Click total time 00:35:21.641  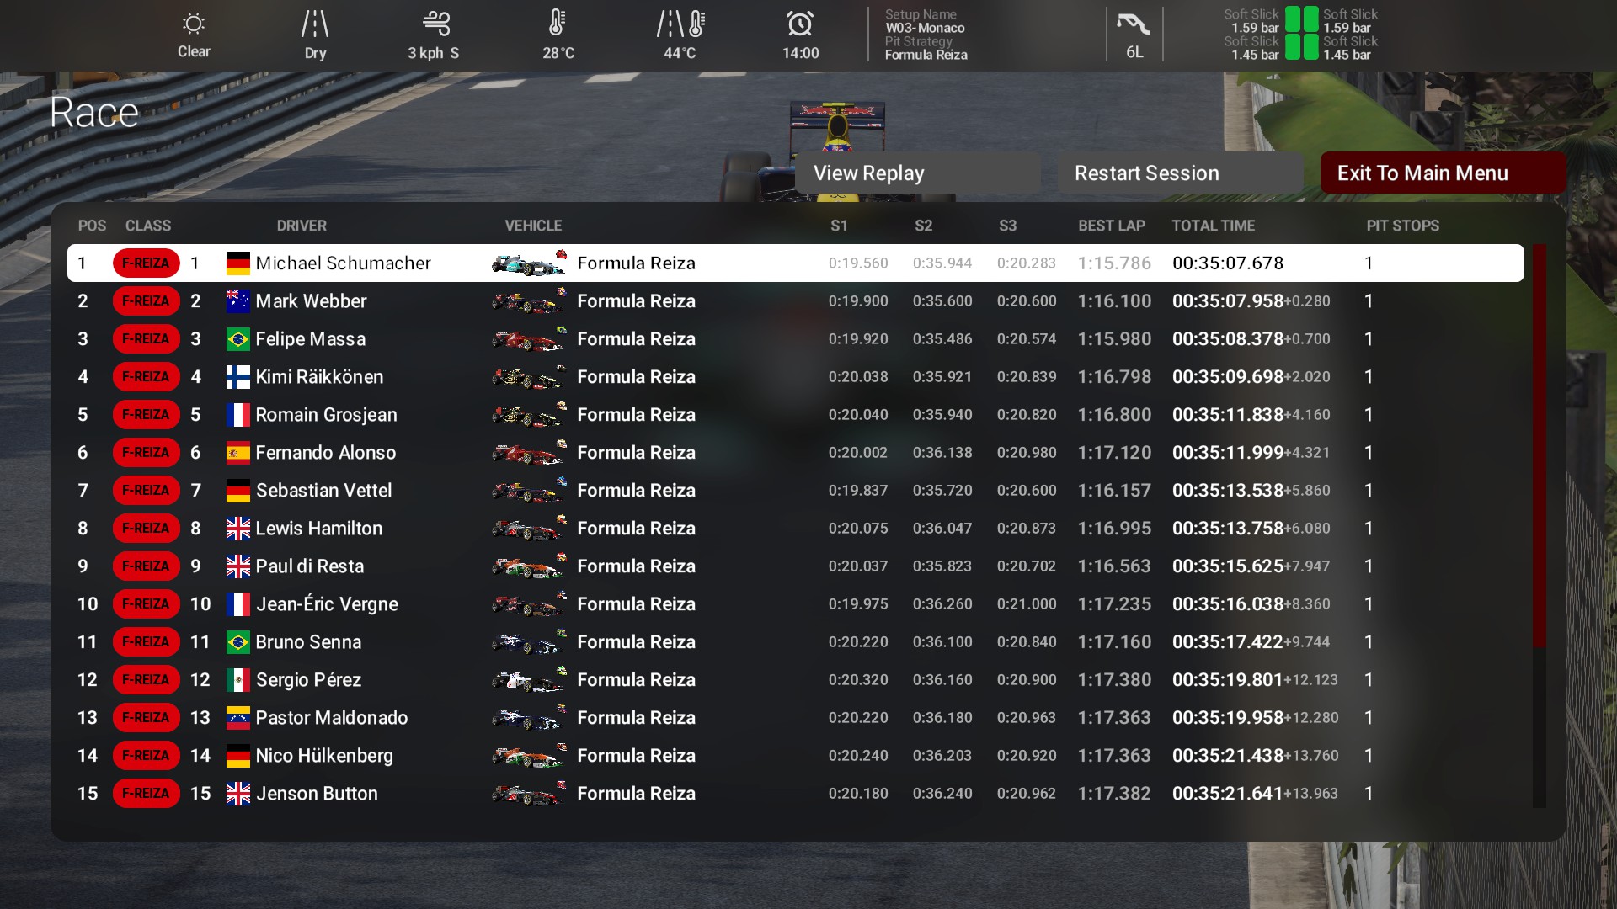coord(1228,794)
